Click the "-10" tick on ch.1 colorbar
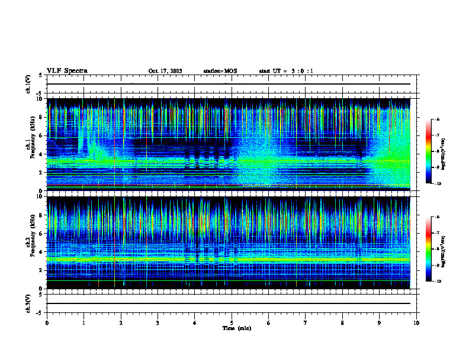This screenshot has width=469, height=362. click(438, 184)
